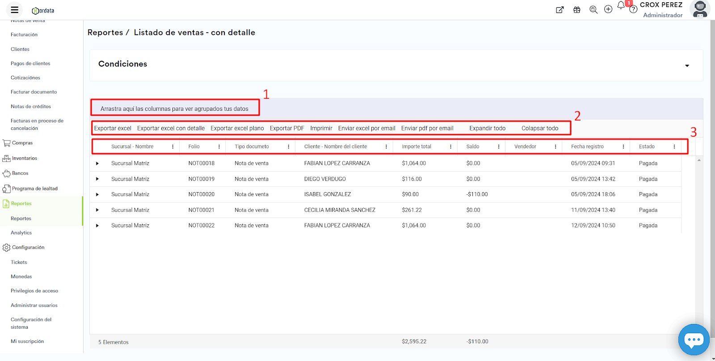Open the search magnifier icon in the header

click(593, 10)
